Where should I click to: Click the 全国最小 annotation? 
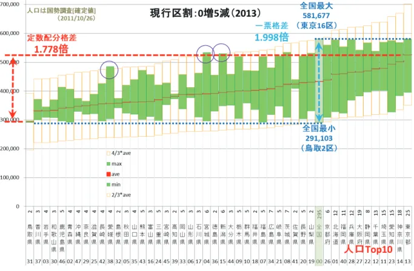tap(319, 128)
